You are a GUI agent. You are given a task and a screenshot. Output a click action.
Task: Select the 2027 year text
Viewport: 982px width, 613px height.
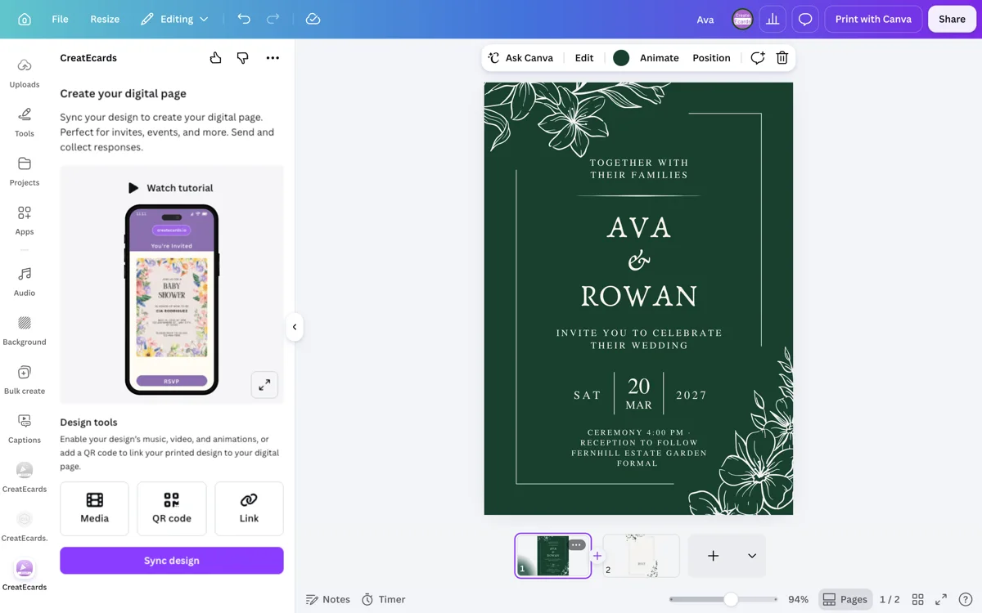[x=691, y=395]
